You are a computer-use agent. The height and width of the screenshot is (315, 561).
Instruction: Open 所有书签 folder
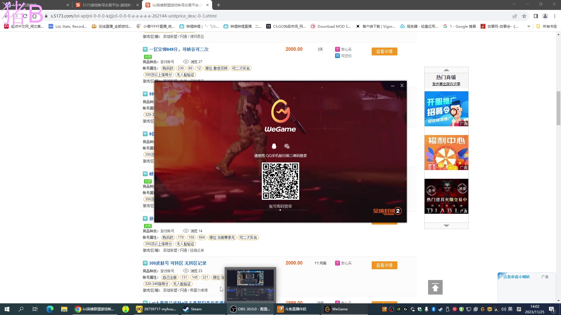coord(546,26)
